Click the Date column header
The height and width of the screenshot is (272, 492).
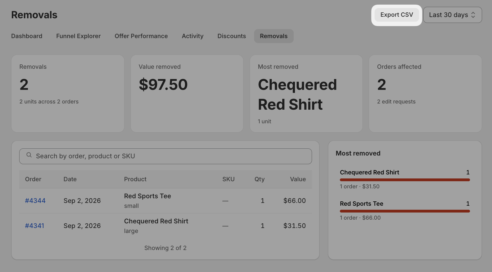click(70, 179)
